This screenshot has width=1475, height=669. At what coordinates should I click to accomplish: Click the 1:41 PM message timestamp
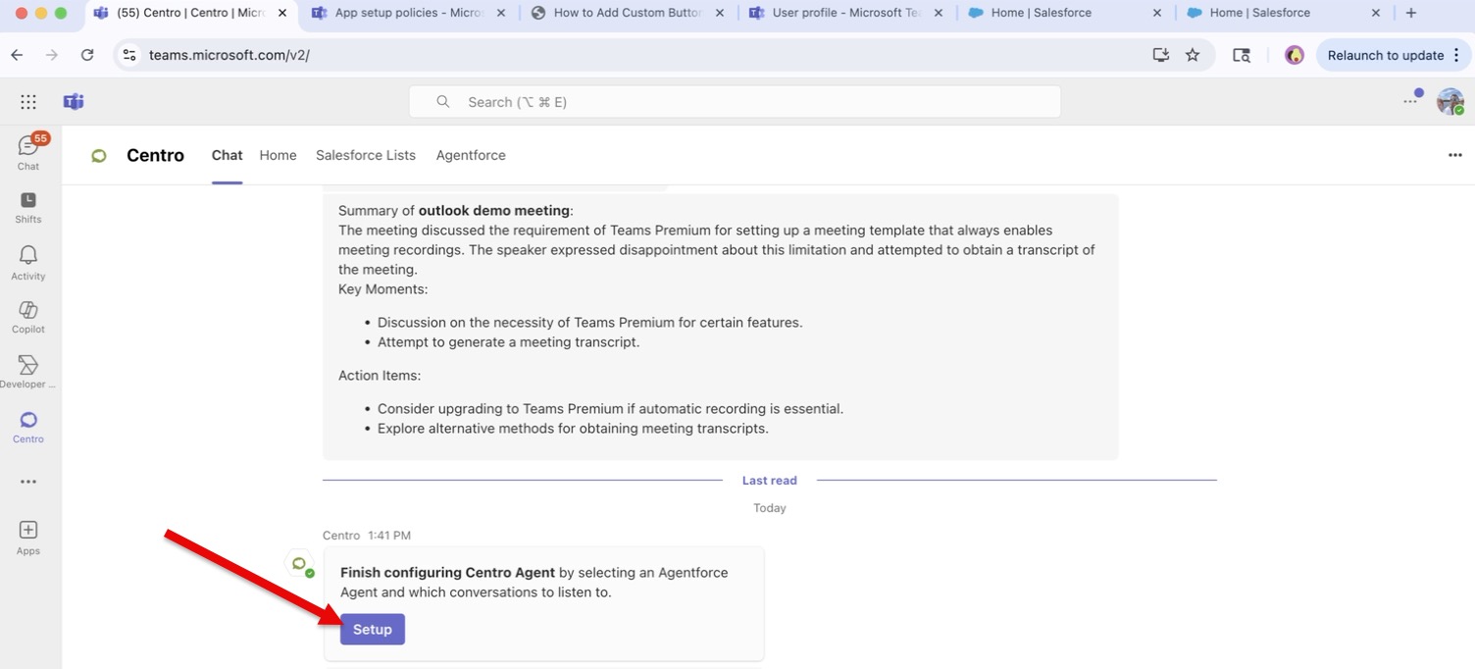[x=389, y=536]
